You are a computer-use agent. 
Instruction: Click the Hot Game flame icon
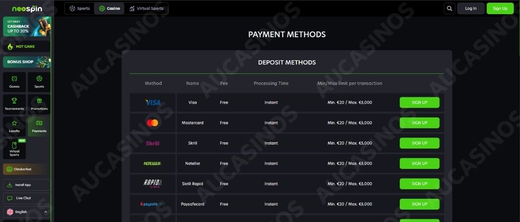[10, 47]
